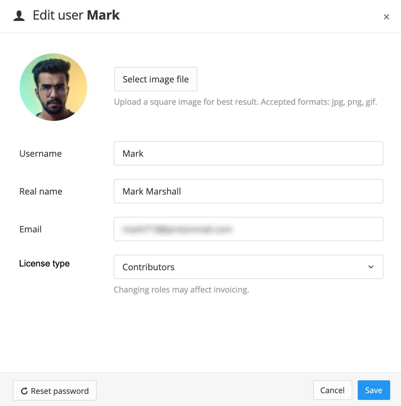Click the 'Changing roles may affect invoicing' note
401x406 pixels.
[x=181, y=289]
